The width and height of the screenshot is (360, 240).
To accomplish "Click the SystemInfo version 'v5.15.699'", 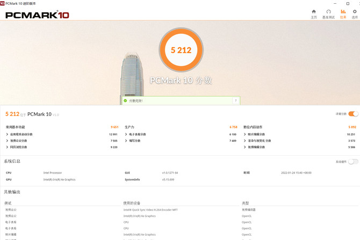I will (x=168, y=180).
